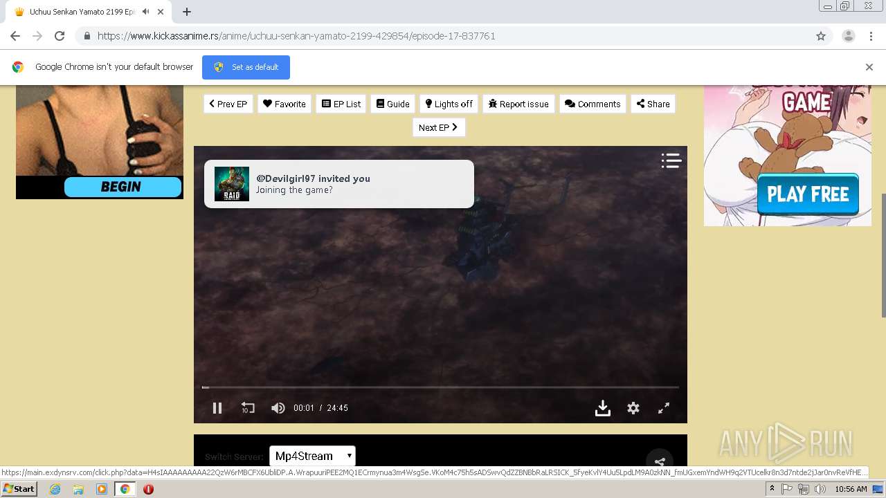Viewport: 886px width, 498px height.
Task: Open the player playlist menu icon
Action: 671,160
